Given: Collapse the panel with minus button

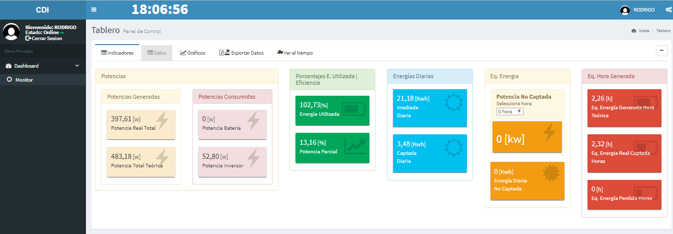Looking at the screenshot, I should (x=661, y=50).
